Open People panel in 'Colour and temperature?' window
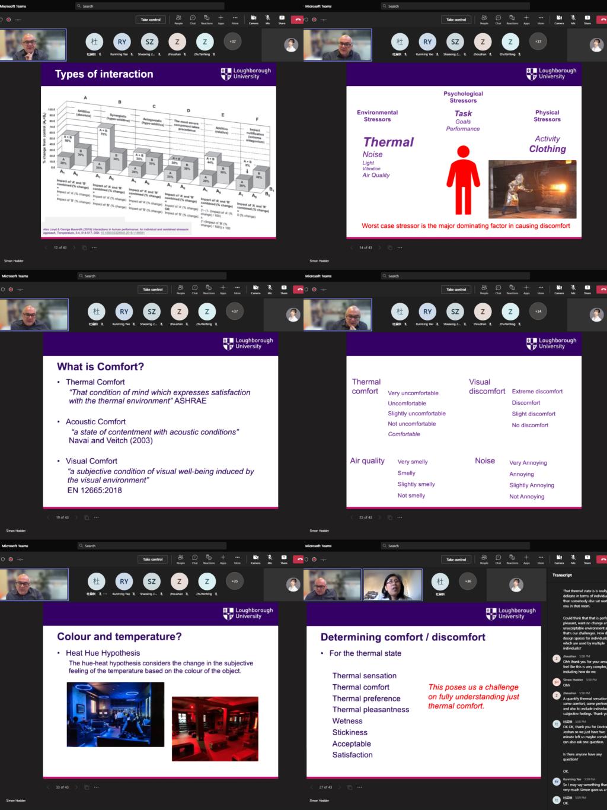This screenshot has height=810, width=607. (x=181, y=559)
